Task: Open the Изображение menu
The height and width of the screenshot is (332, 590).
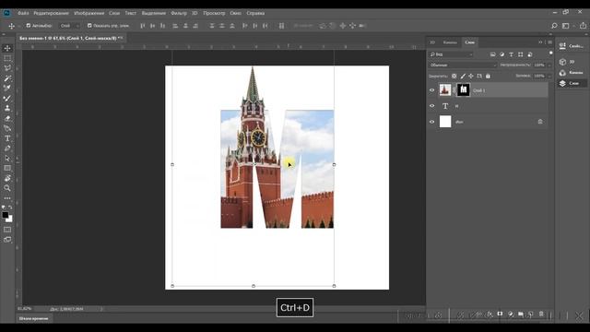Action: tap(89, 13)
